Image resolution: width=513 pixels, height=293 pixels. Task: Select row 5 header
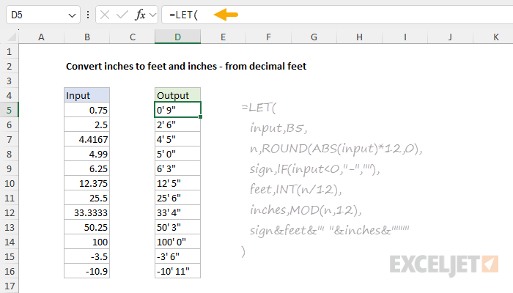pyautogui.click(x=9, y=110)
